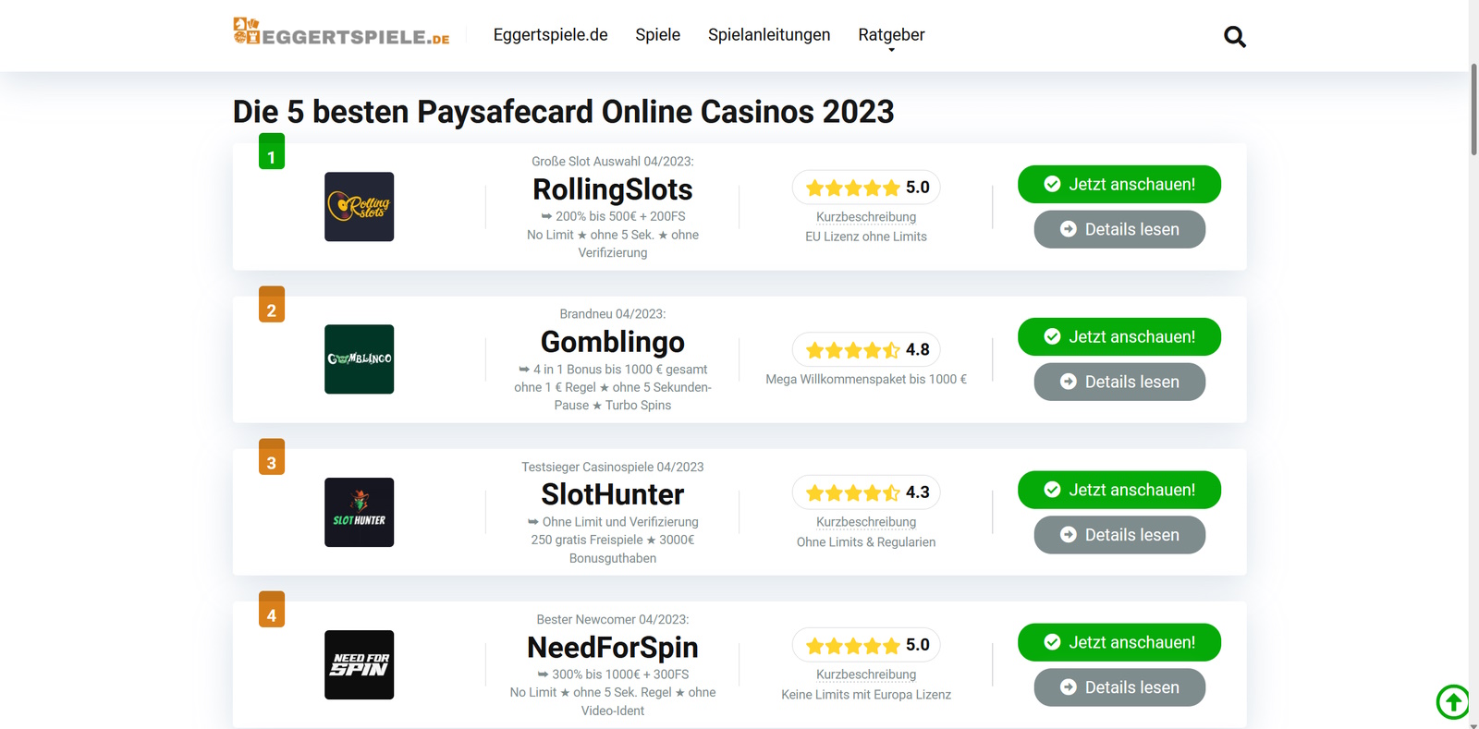Select the SlotHunter casino logo
The width and height of the screenshot is (1479, 729).
click(359, 512)
